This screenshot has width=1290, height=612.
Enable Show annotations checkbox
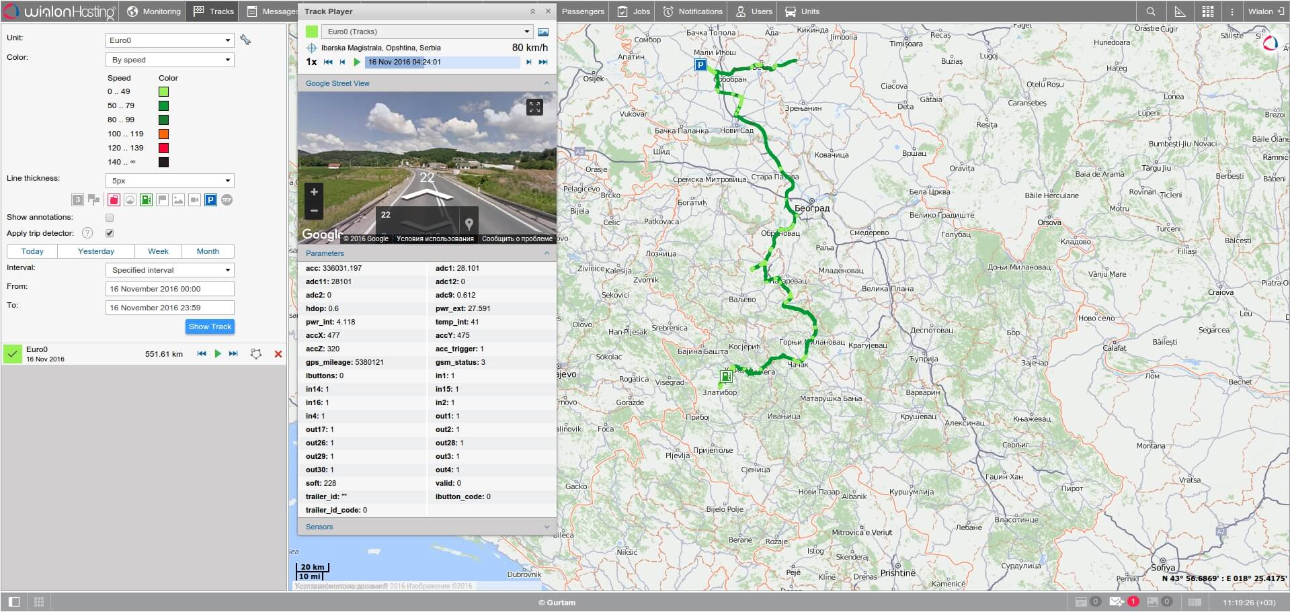tap(110, 218)
